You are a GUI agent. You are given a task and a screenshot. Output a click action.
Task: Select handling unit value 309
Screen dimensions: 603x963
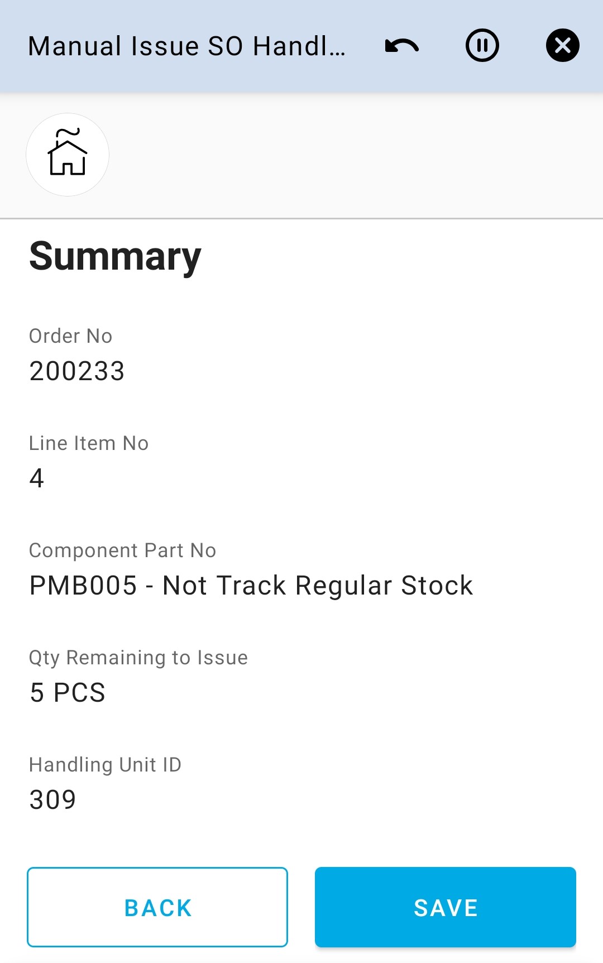[52, 800]
